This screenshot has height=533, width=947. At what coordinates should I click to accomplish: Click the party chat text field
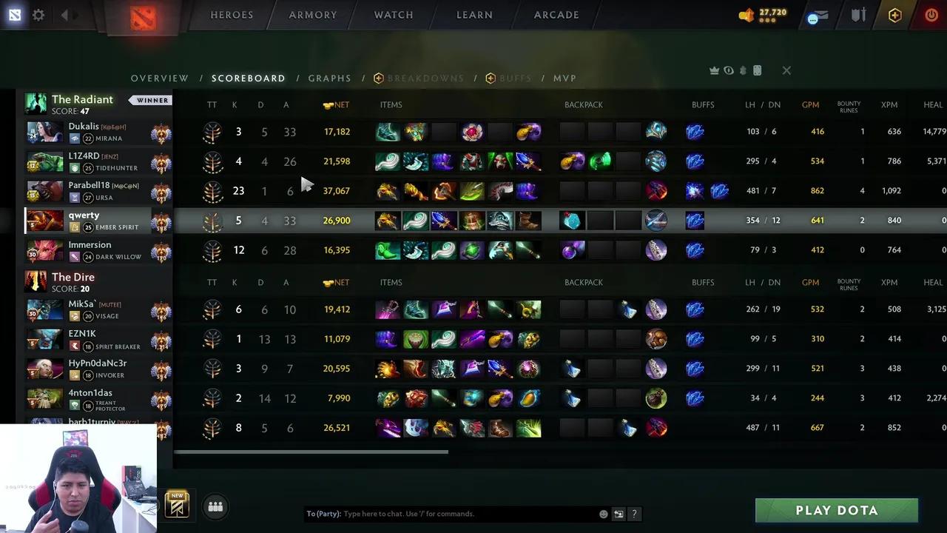coord(451,514)
